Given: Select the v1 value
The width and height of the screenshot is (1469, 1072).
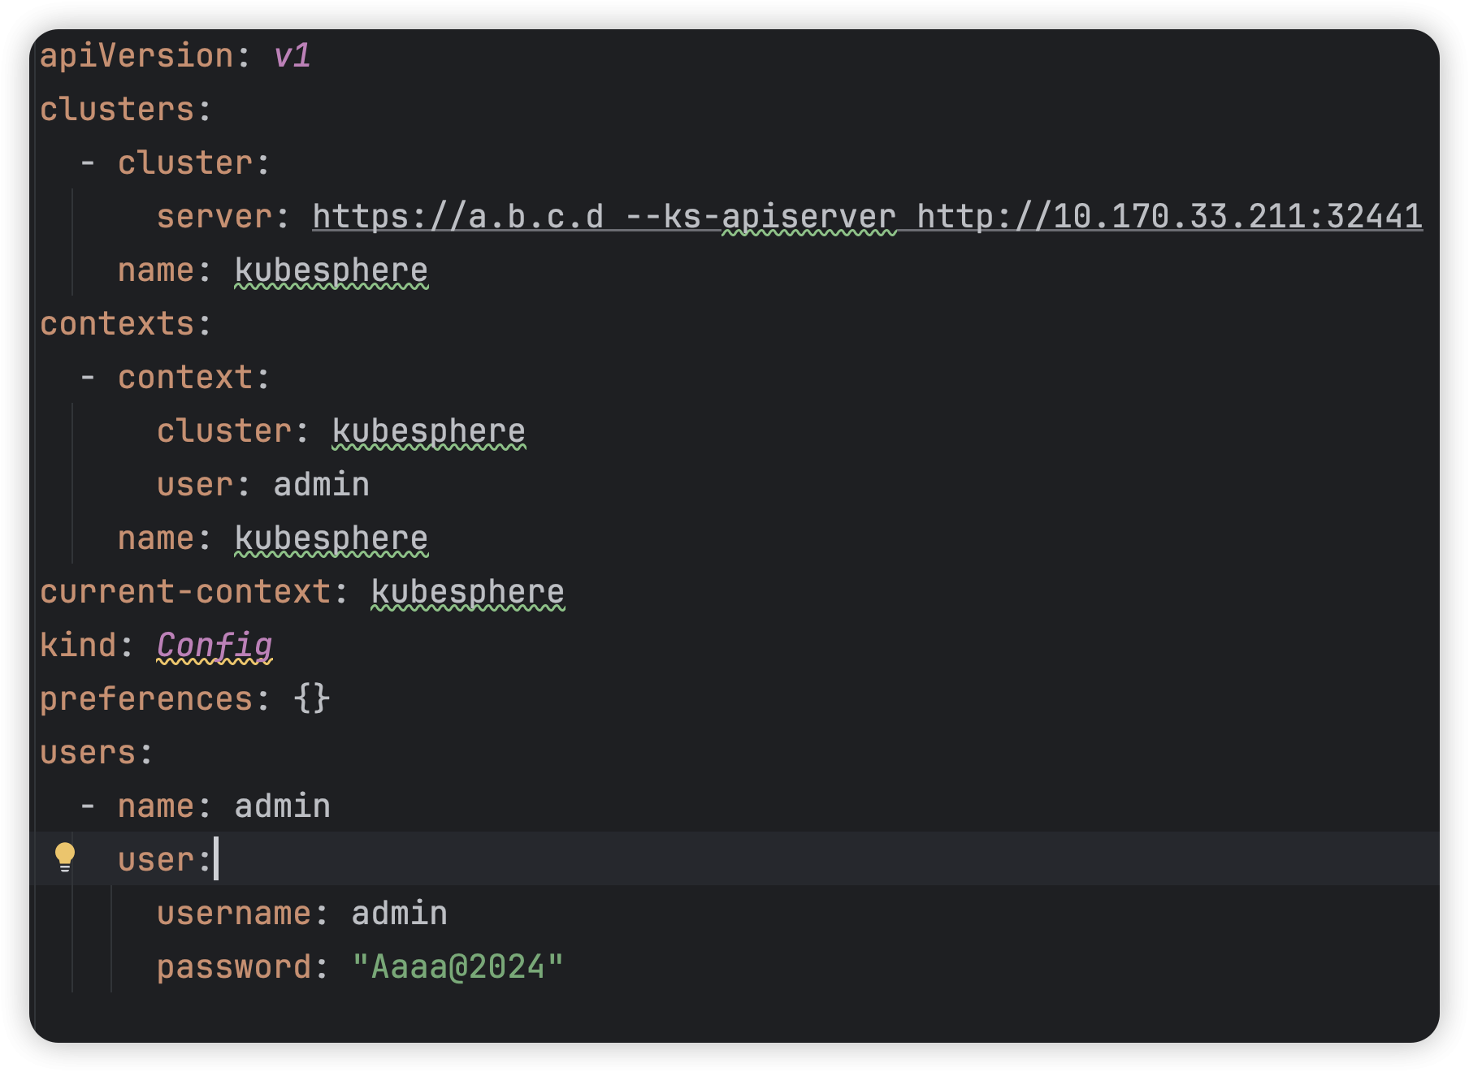Looking at the screenshot, I should click(x=292, y=56).
